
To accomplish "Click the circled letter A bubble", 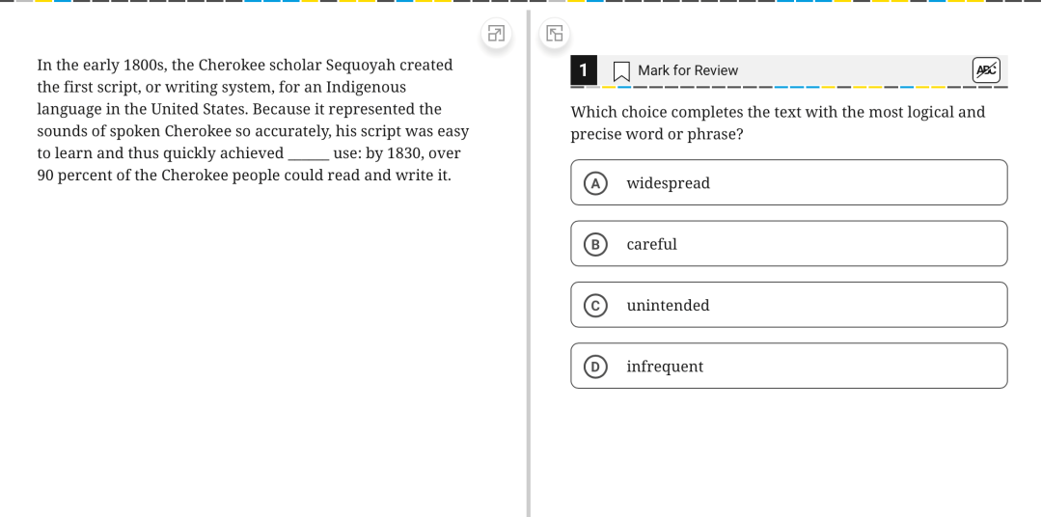I will tap(595, 183).
